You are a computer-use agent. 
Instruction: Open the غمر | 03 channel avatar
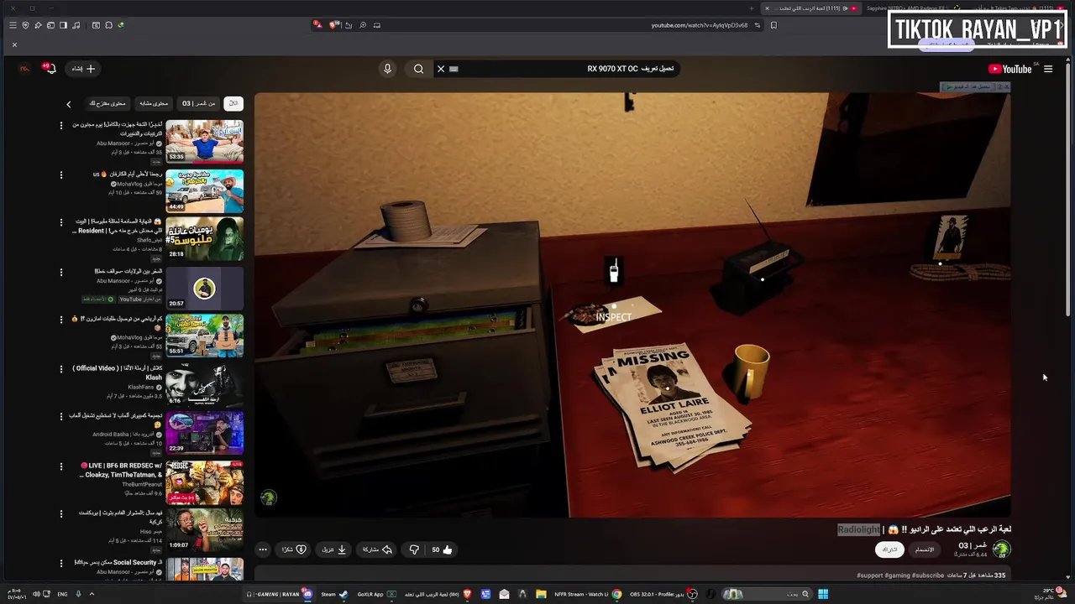click(1001, 549)
